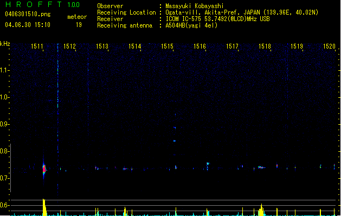Viewport: 341px width, 216px height.
Task: Click the 'Receiving Location' label
Action: (126, 12)
